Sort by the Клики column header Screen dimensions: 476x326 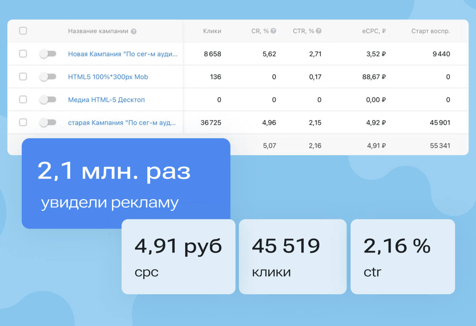212,31
